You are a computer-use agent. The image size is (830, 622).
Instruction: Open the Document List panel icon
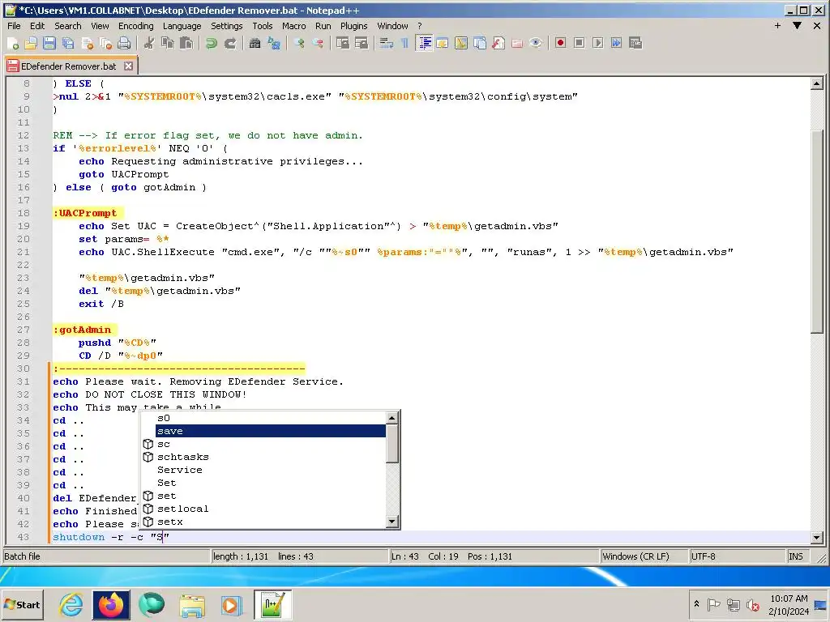point(480,44)
